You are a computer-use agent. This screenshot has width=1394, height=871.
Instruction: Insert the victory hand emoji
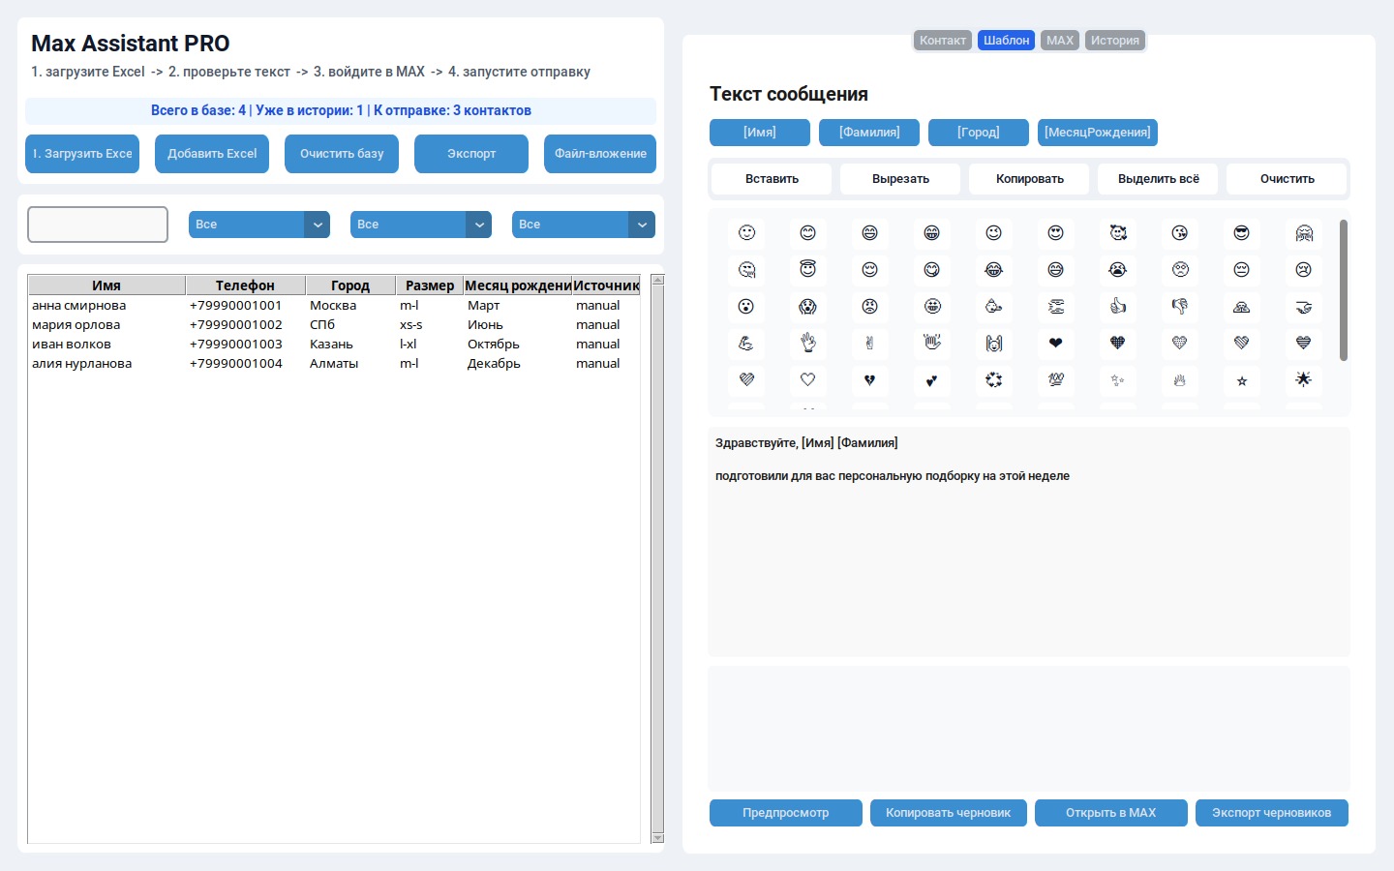(870, 344)
